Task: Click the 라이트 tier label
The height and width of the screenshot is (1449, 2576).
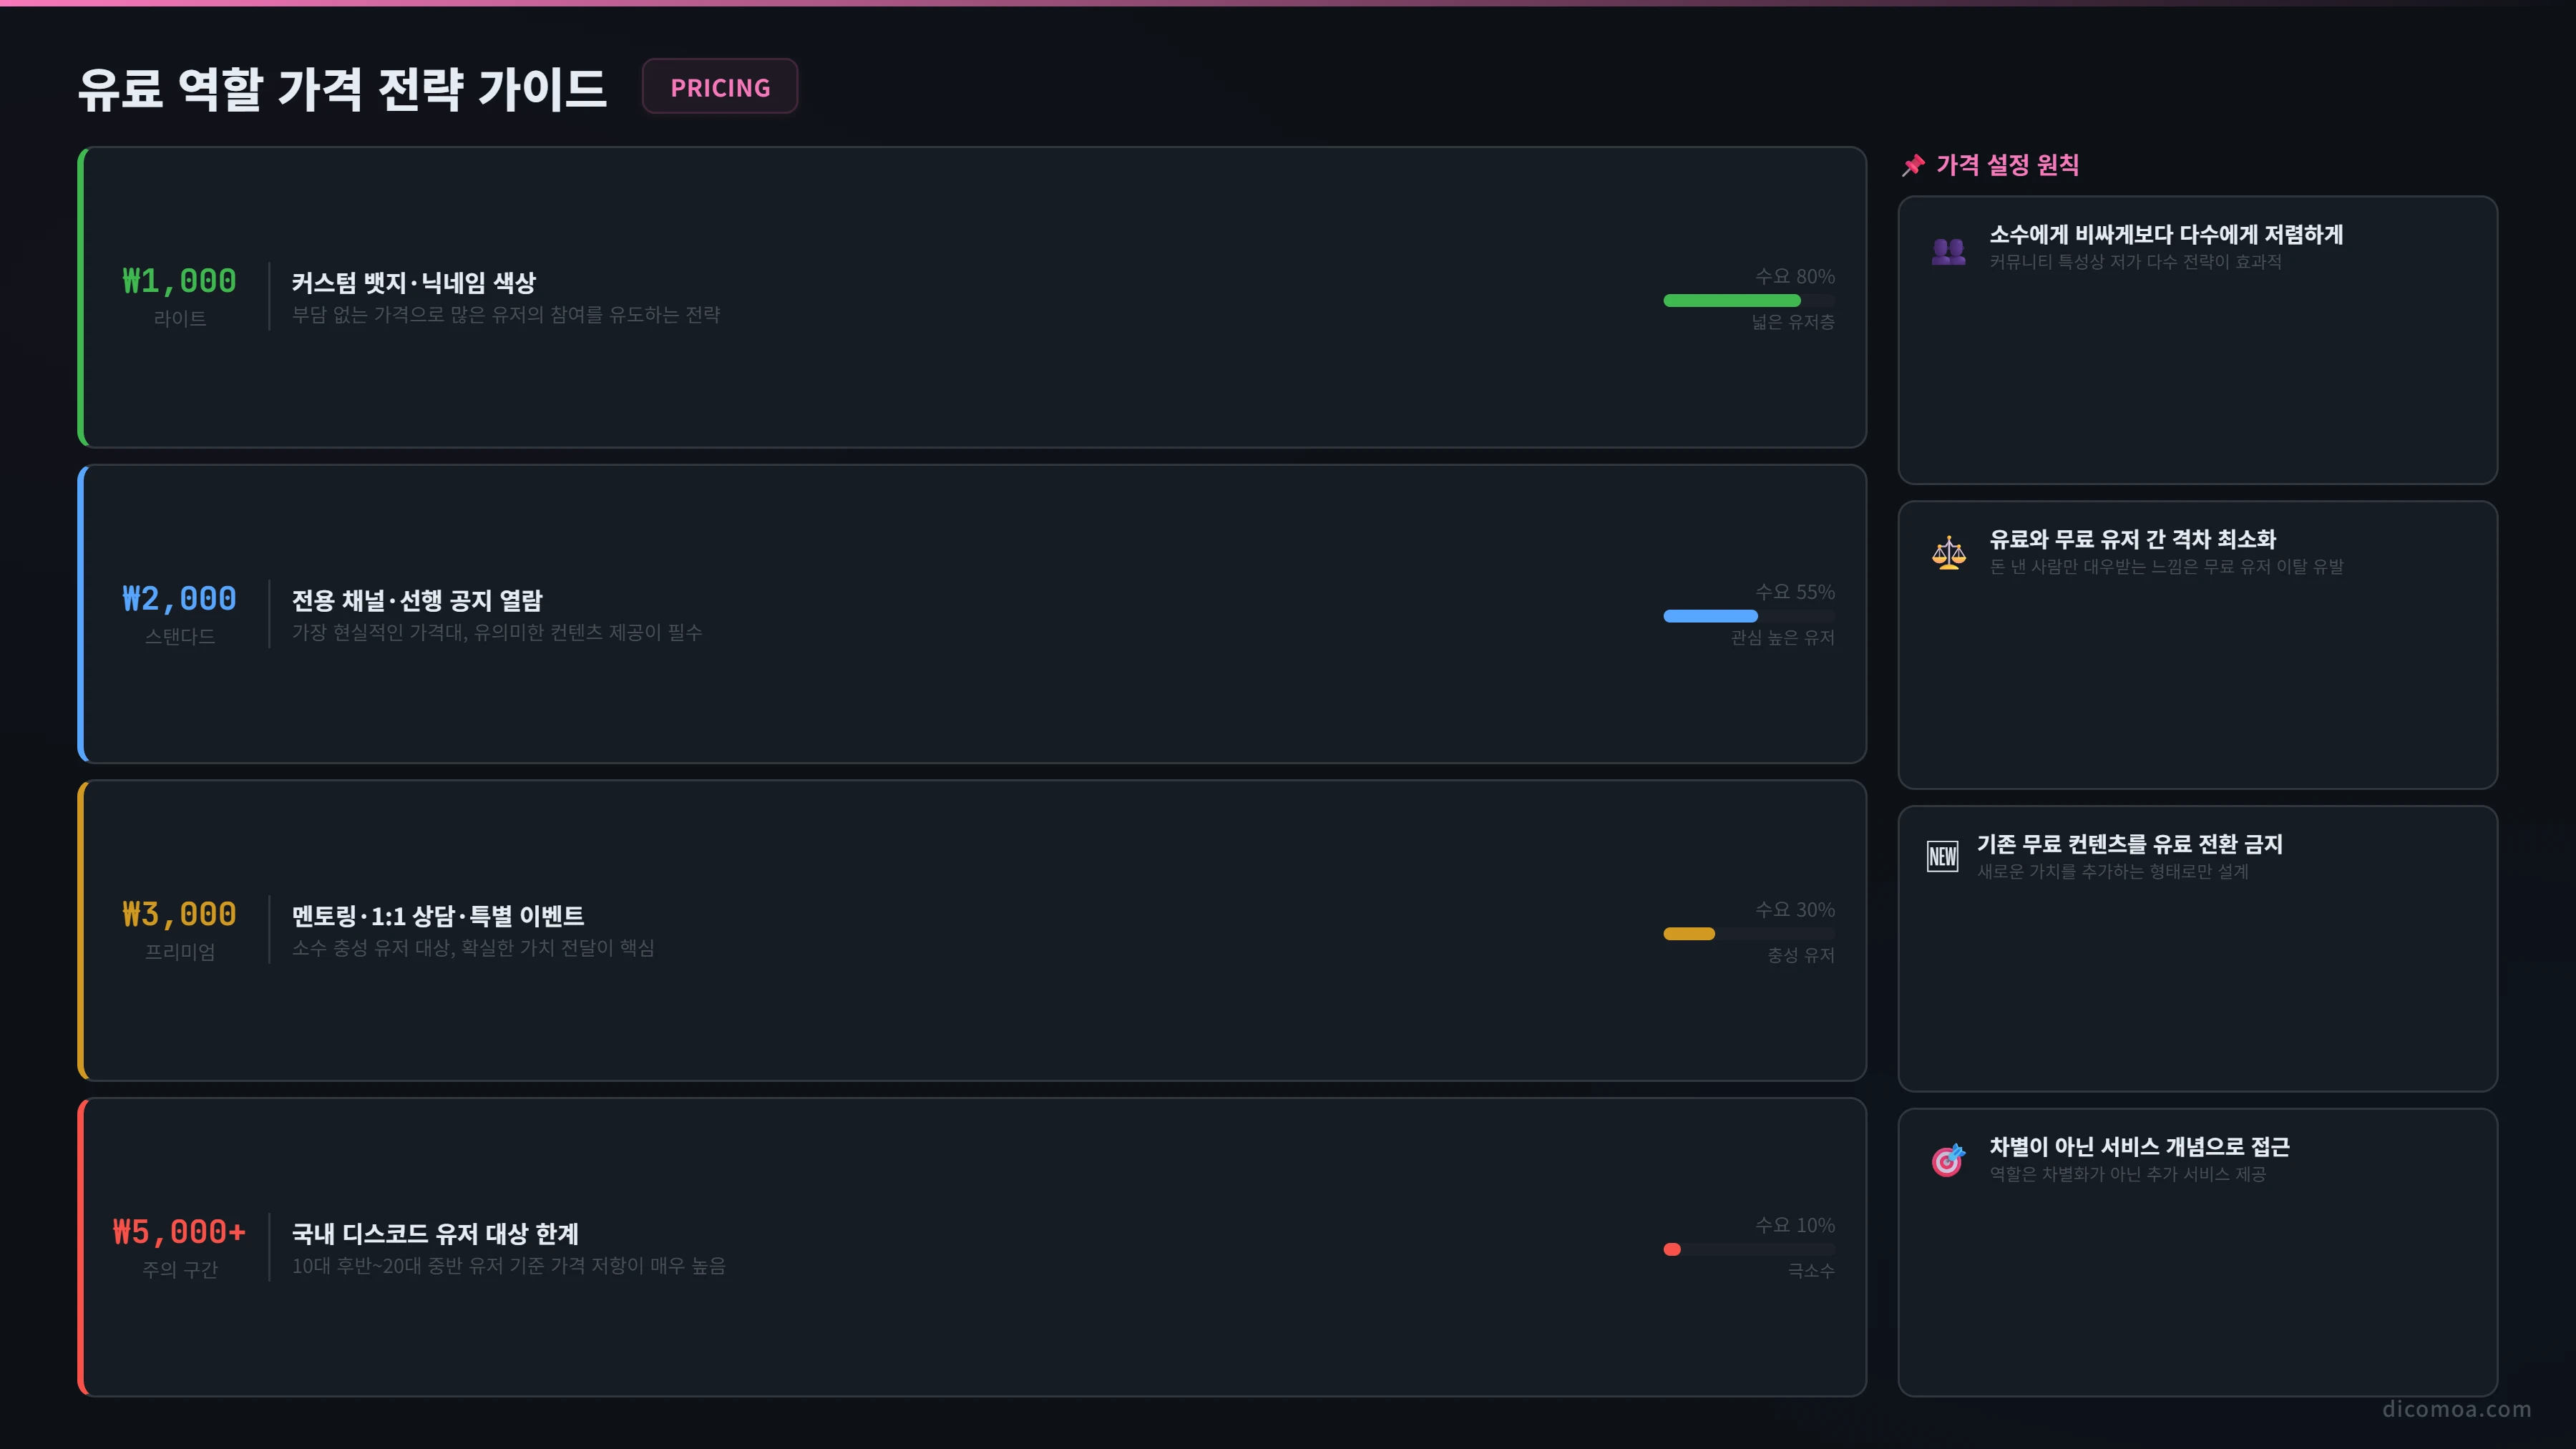Action: [x=180, y=319]
